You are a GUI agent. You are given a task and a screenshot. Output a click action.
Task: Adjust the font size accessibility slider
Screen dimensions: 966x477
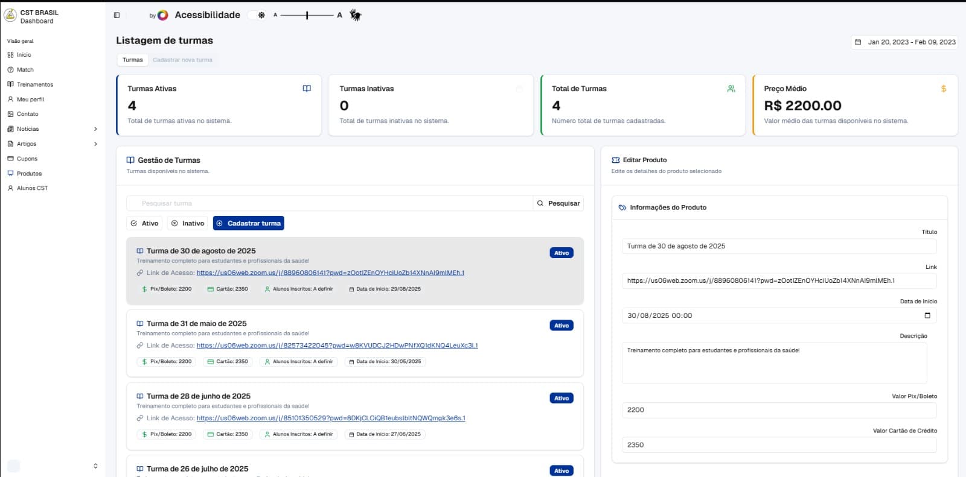pos(307,15)
